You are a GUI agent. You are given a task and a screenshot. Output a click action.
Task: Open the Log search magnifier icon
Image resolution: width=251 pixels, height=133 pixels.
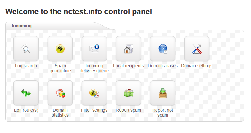coord(26,49)
